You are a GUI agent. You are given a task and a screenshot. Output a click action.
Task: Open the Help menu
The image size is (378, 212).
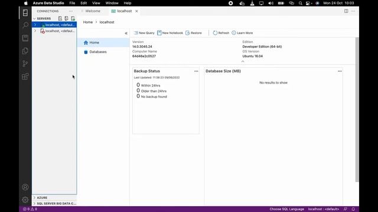click(x=128, y=3)
